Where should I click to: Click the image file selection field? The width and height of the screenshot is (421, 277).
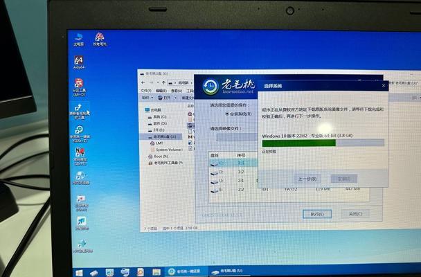[x=237, y=137]
